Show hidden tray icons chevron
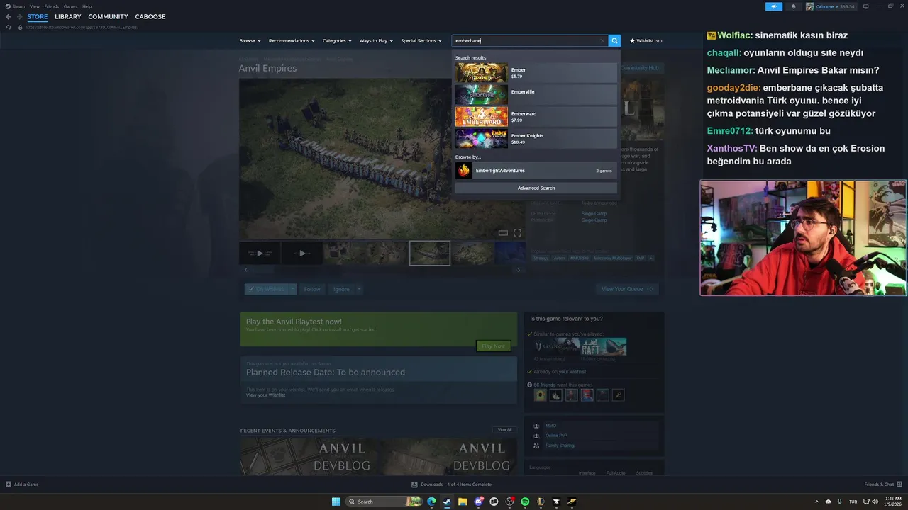The width and height of the screenshot is (908, 510). pos(816,501)
